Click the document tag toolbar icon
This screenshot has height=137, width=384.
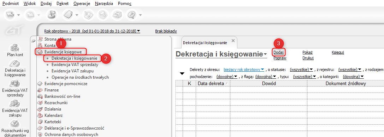pyautogui.click(x=68, y=15)
